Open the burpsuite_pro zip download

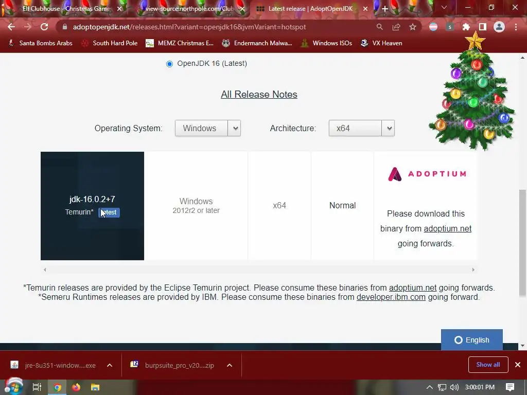click(172, 366)
